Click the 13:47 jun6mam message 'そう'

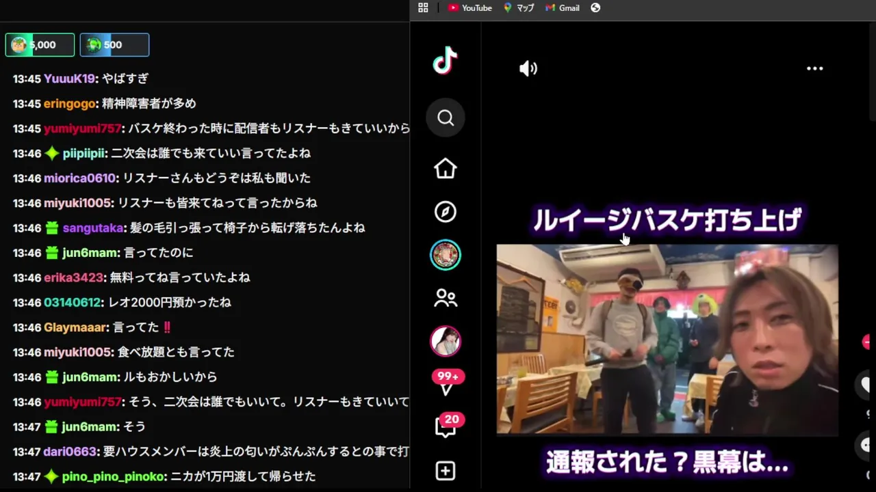pyautogui.click(x=135, y=426)
